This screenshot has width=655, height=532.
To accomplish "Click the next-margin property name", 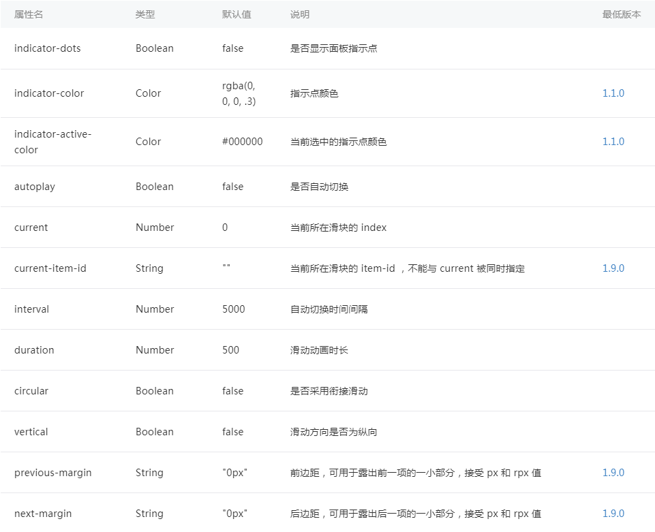I will pos(43,514).
